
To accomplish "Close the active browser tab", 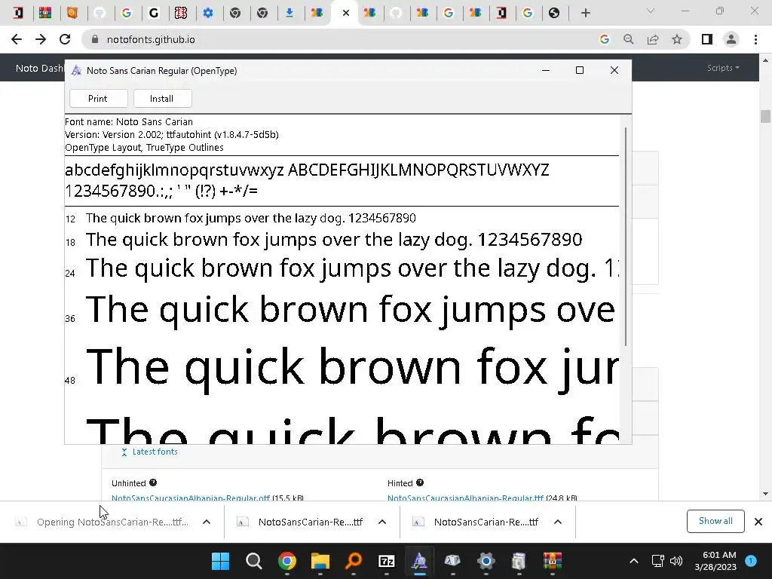I will coord(345,13).
